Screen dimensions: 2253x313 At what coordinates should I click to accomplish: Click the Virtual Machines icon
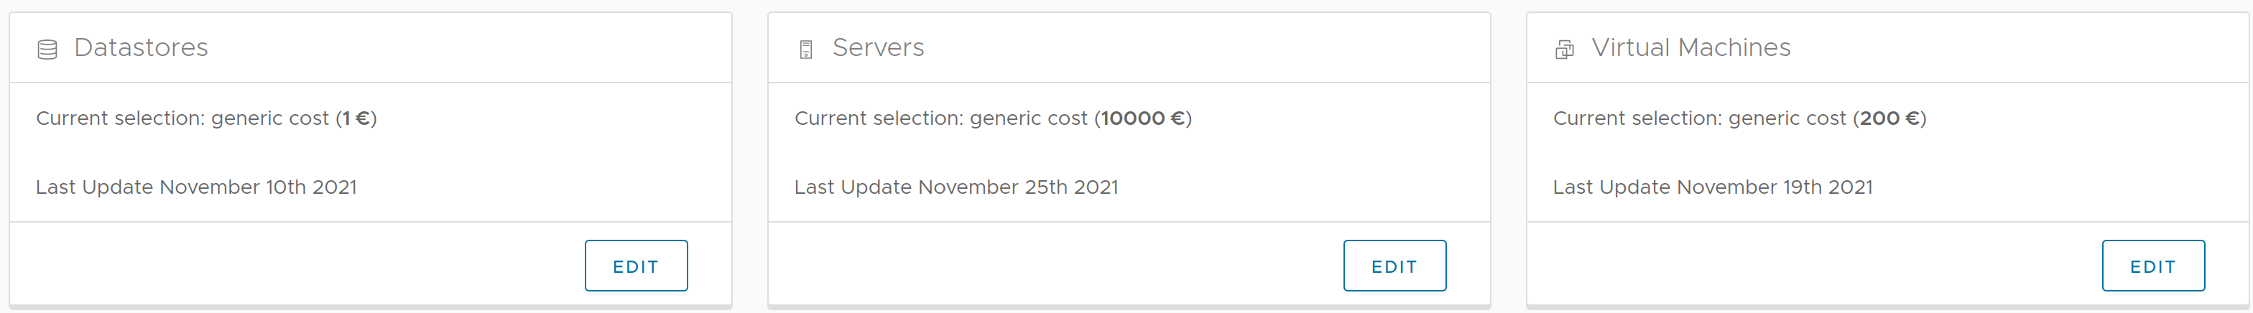pos(1564,50)
